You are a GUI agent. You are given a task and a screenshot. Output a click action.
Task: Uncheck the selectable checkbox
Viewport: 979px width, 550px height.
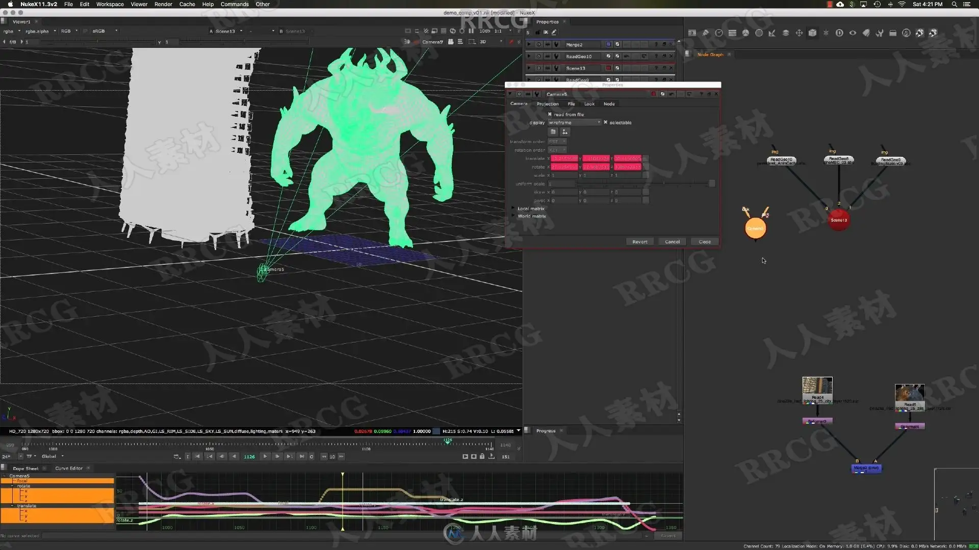click(x=606, y=122)
